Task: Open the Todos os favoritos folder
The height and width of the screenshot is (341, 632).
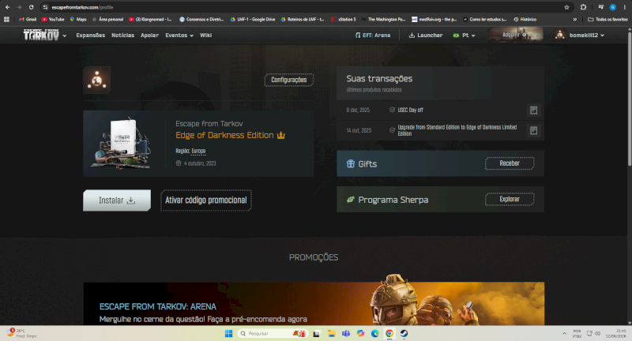Action: (608, 19)
